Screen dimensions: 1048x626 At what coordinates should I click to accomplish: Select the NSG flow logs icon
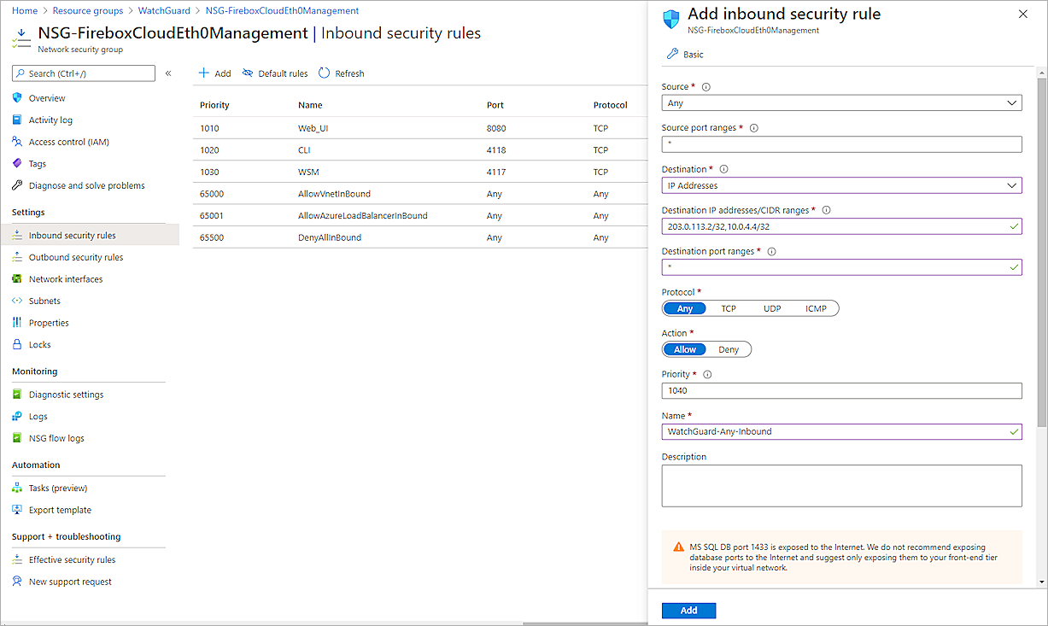click(x=18, y=437)
